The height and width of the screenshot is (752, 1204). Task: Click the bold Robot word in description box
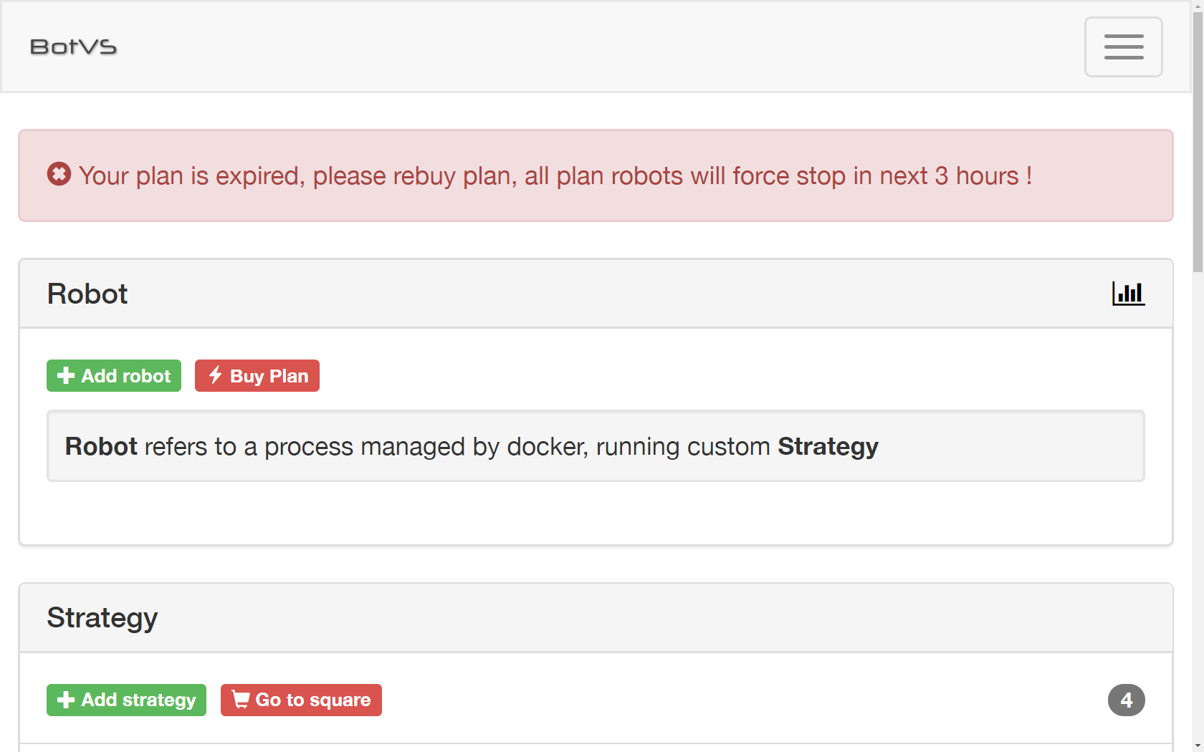[x=101, y=446]
